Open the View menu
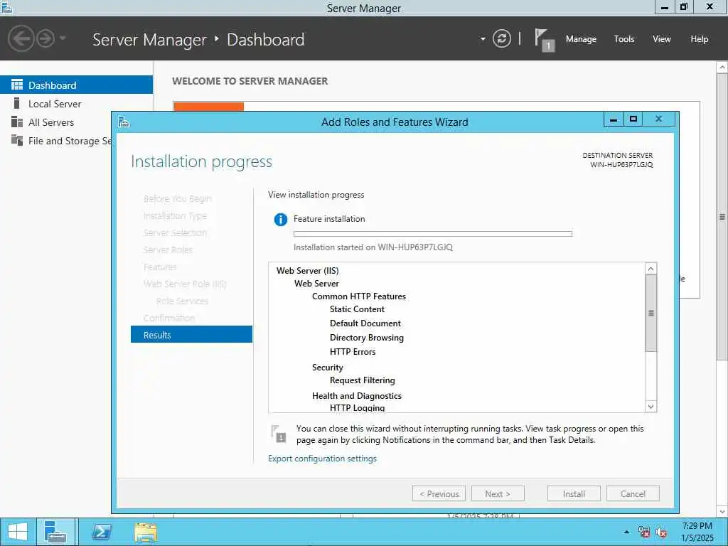The height and width of the screenshot is (546, 728). 662,39
